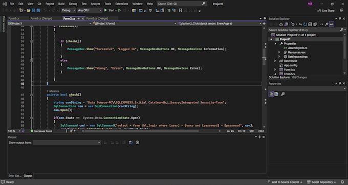Image resolution: width=348 pixels, height=185 pixels.
Task: Click Collapse All in Solution Explorer
Action: tap(310, 25)
